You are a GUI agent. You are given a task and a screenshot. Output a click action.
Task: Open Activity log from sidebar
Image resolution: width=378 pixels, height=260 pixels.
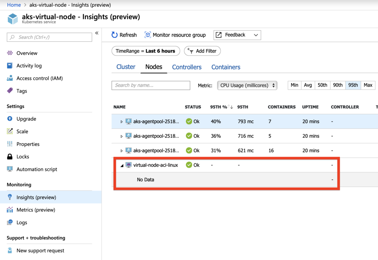(29, 66)
